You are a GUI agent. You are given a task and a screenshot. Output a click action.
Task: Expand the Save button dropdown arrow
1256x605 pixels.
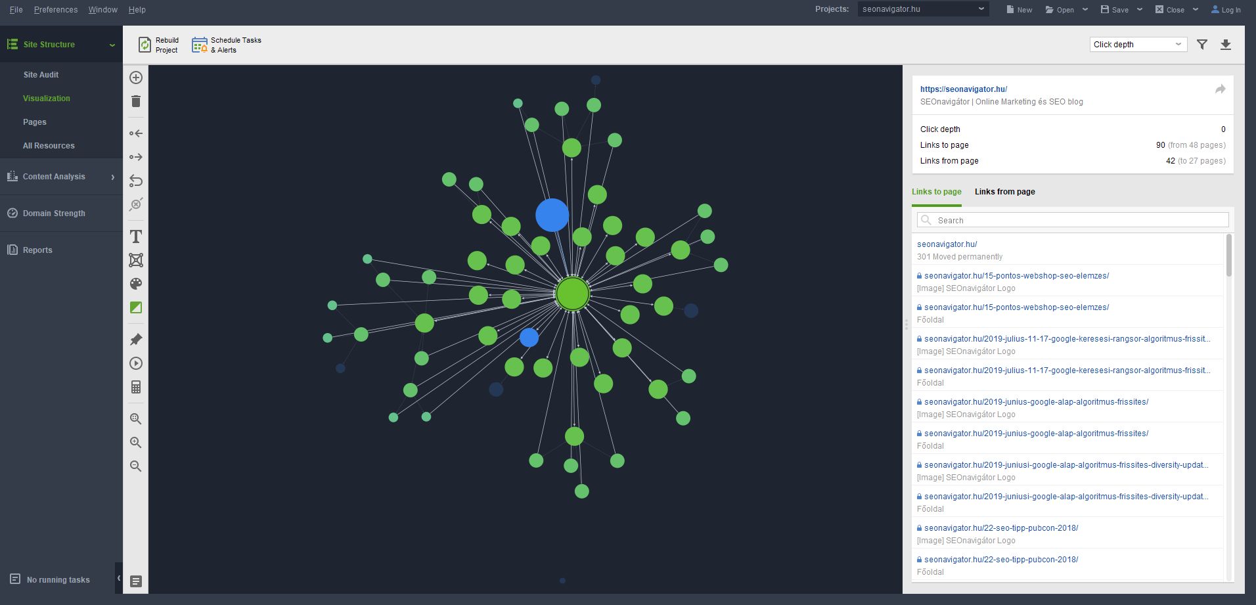(x=1140, y=9)
